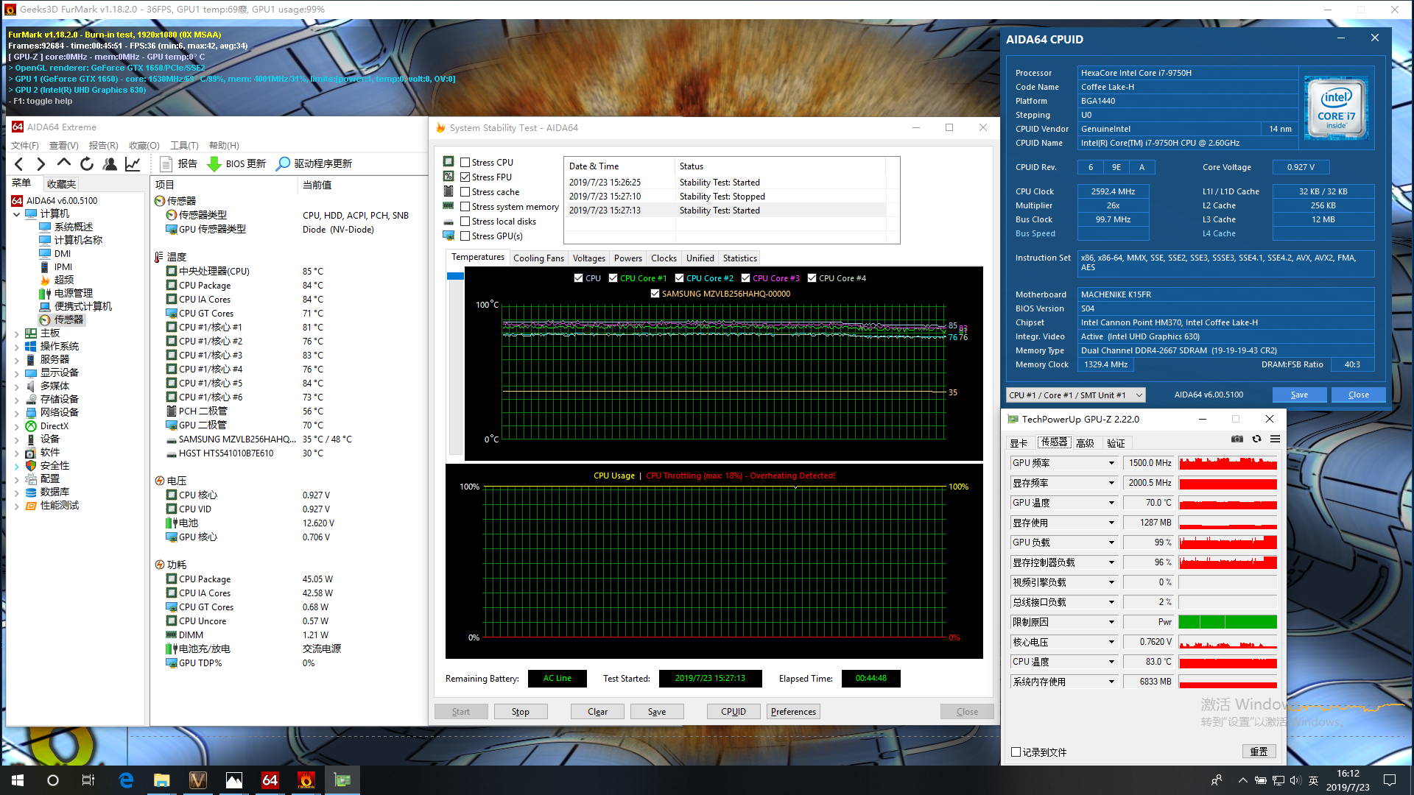Open the GPU-Z hamburger menu icon
Screen dimensions: 1414x795
click(x=1275, y=439)
